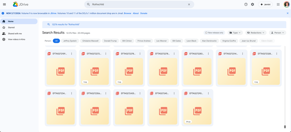This screenshot has height=132, width=291.
Task: Open the settings gear
Action: pos(252,5)
